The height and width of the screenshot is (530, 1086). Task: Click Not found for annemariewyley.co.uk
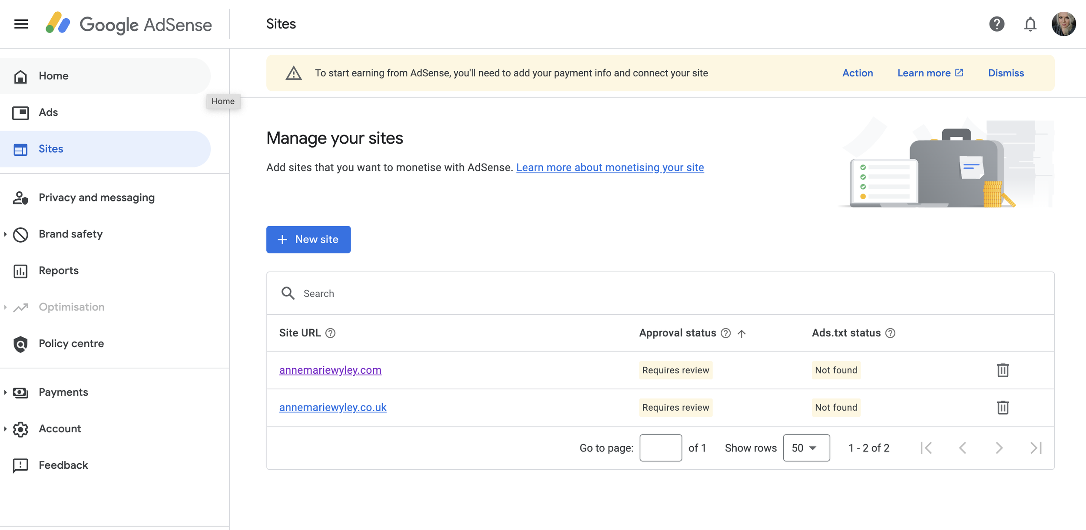(x=836, y=408)
